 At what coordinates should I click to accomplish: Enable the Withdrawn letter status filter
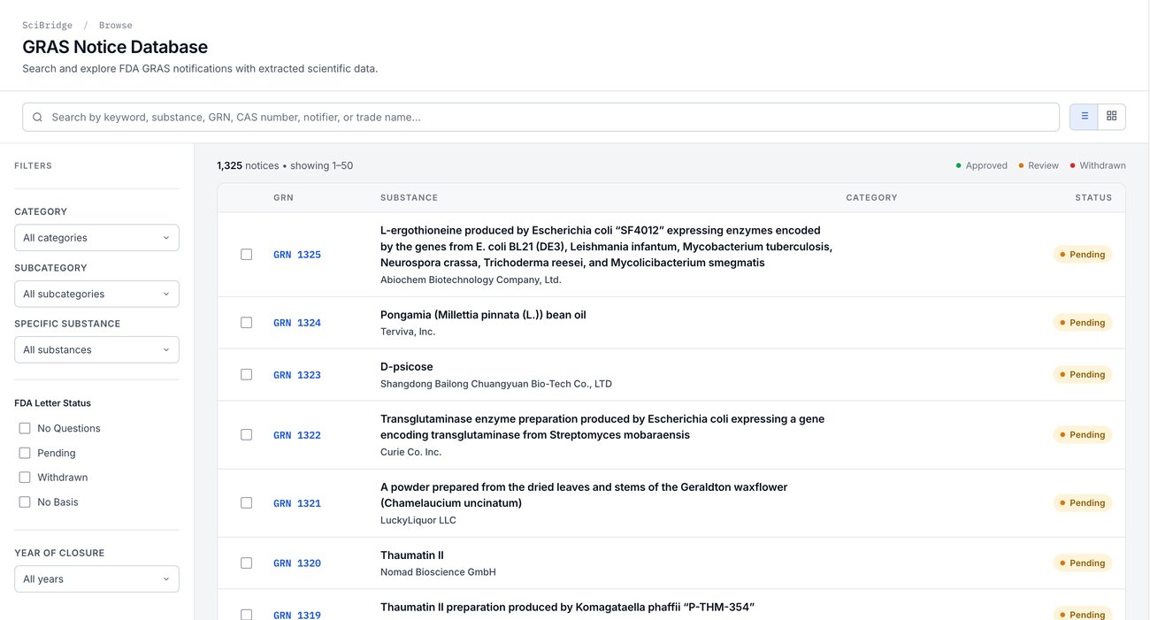pos(25,478)
